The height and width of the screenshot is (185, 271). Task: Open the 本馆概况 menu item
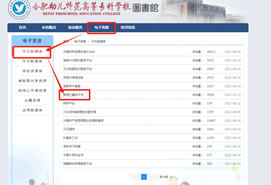tap(49, 28)
